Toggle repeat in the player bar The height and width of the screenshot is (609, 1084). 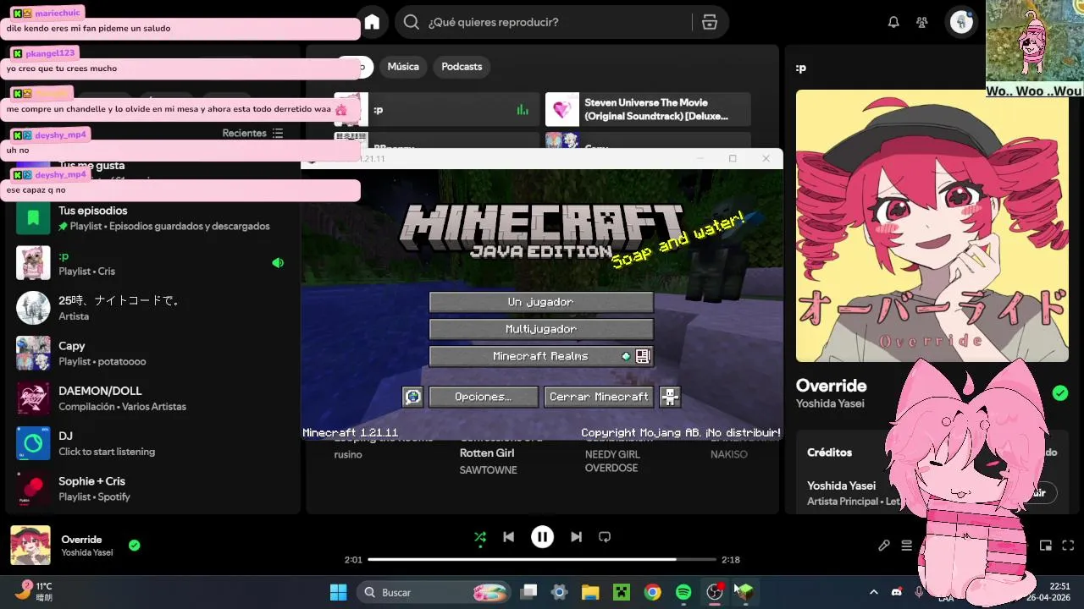point(605,536)
